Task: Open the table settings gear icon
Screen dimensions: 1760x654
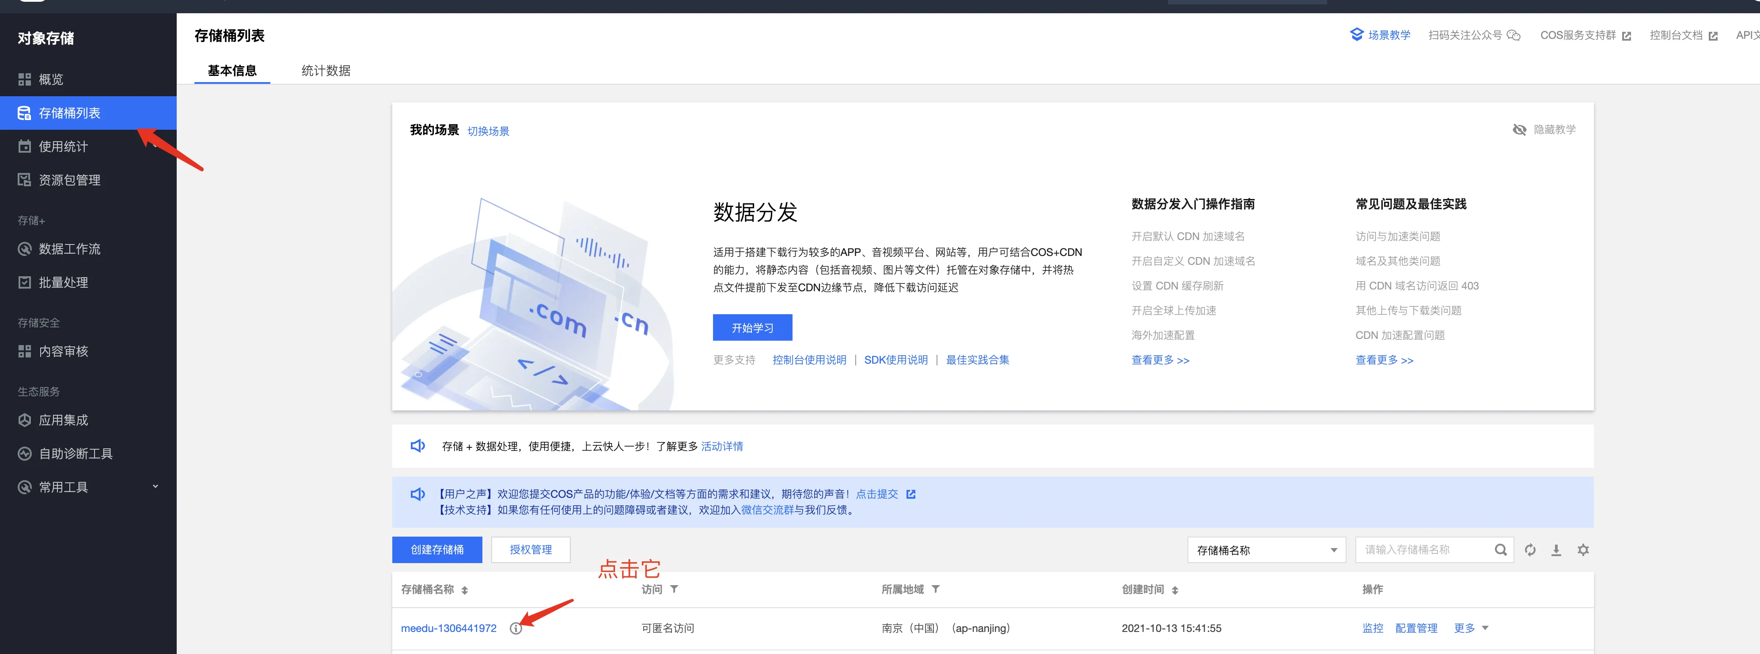Action: (x=1583, y=550)
